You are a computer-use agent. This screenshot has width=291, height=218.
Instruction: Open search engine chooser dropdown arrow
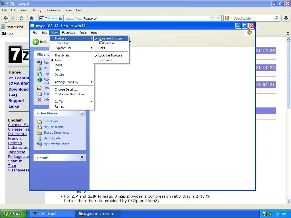tap(231, 18)
